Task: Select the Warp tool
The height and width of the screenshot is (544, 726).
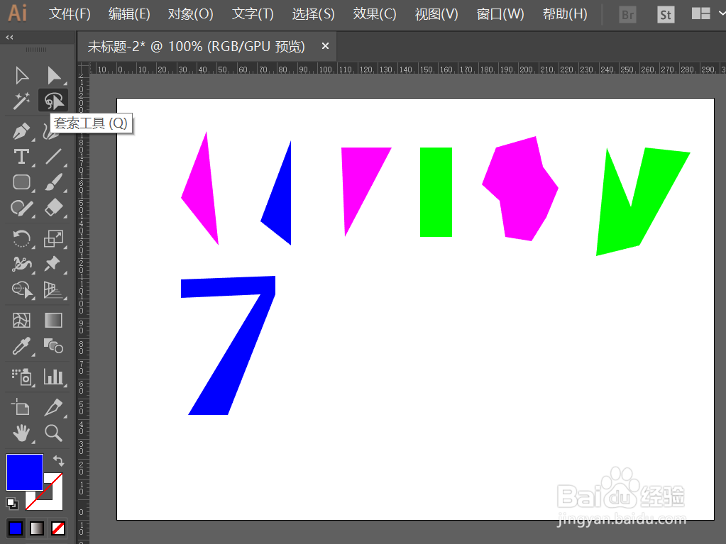Action: [21, 264]
